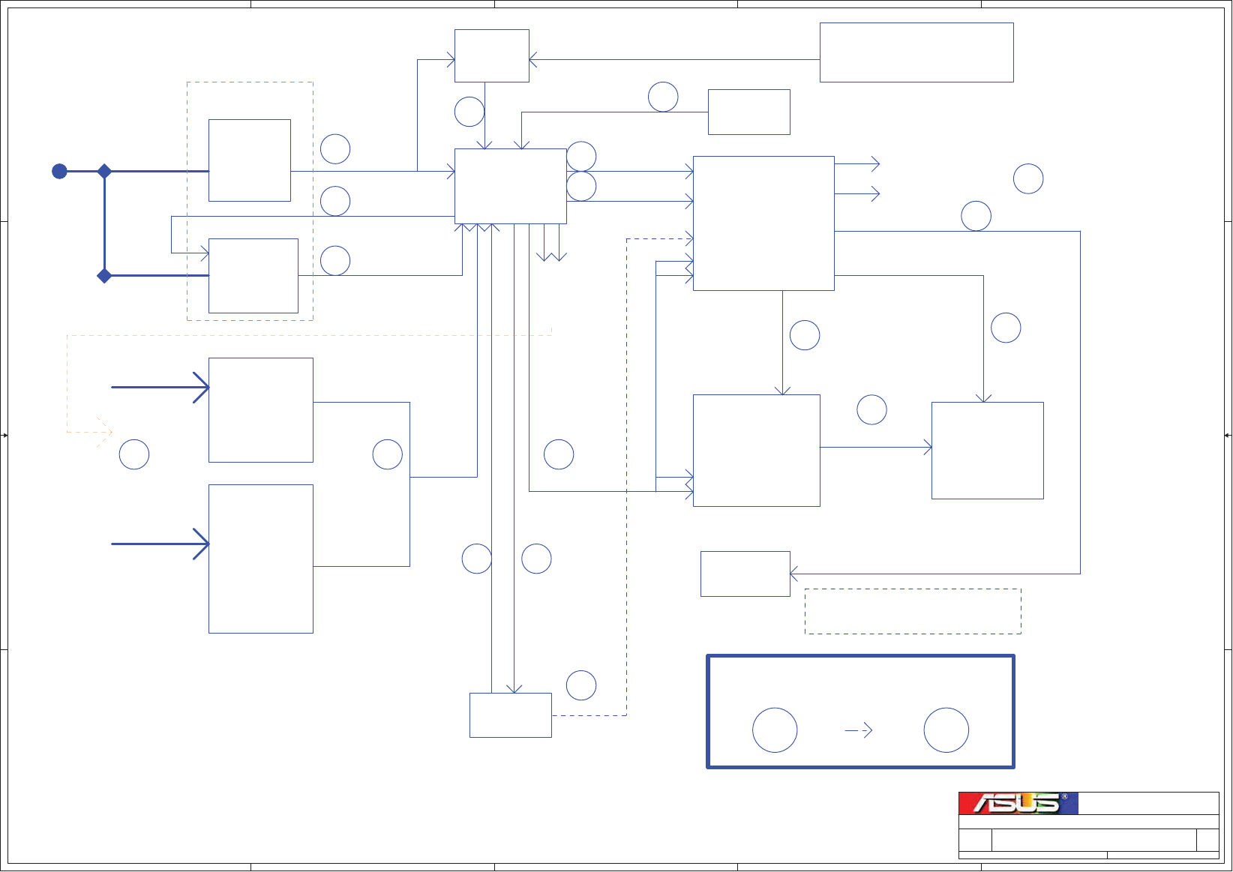Select the orange dashed arrow at the left
Viewport: 1233px width, 872px height.
pyautogui.click(x=90, y=432)
